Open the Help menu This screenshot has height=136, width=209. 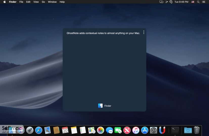tap(62, 2)
